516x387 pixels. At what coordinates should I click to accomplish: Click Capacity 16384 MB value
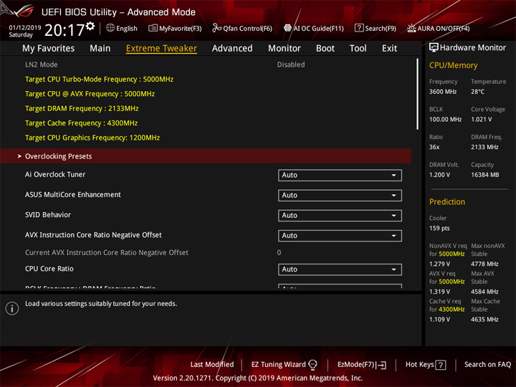tap(484, 175)
